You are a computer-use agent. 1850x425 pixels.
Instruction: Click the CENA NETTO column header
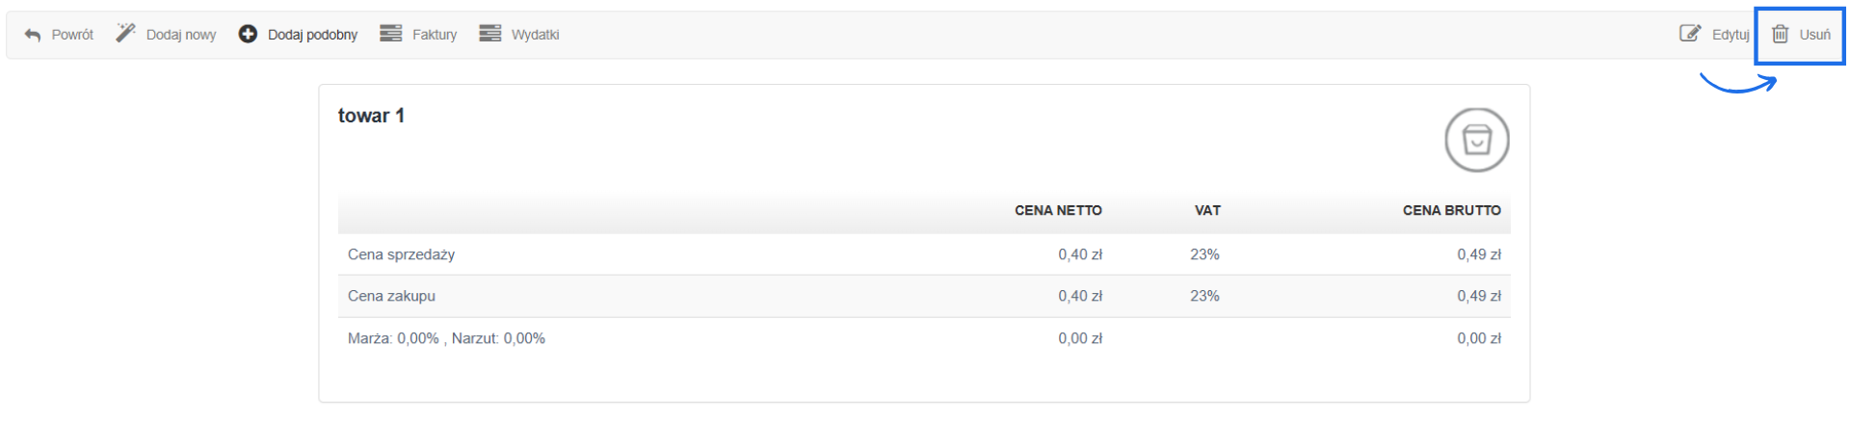1057,210
